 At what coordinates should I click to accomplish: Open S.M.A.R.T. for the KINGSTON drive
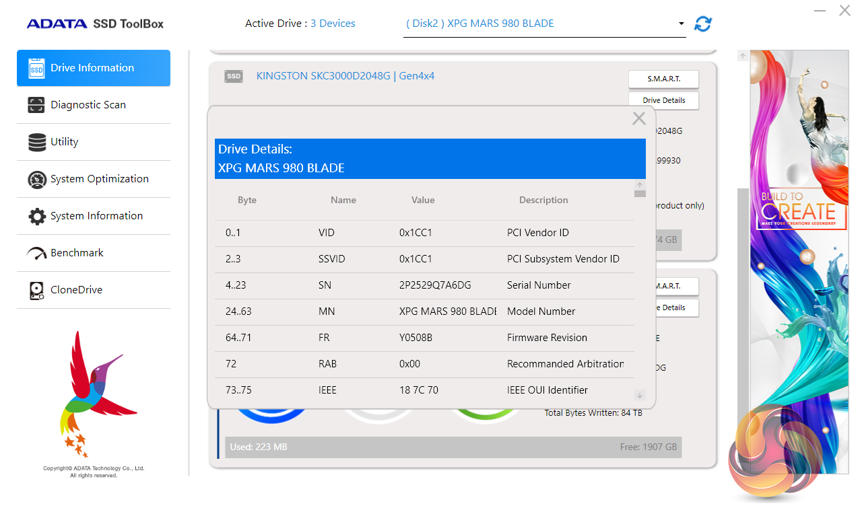click(x=663, y=79)
